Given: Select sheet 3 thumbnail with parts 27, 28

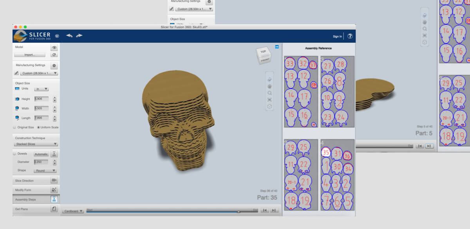Looking at the screenshot, I should (x=337, y=92).
